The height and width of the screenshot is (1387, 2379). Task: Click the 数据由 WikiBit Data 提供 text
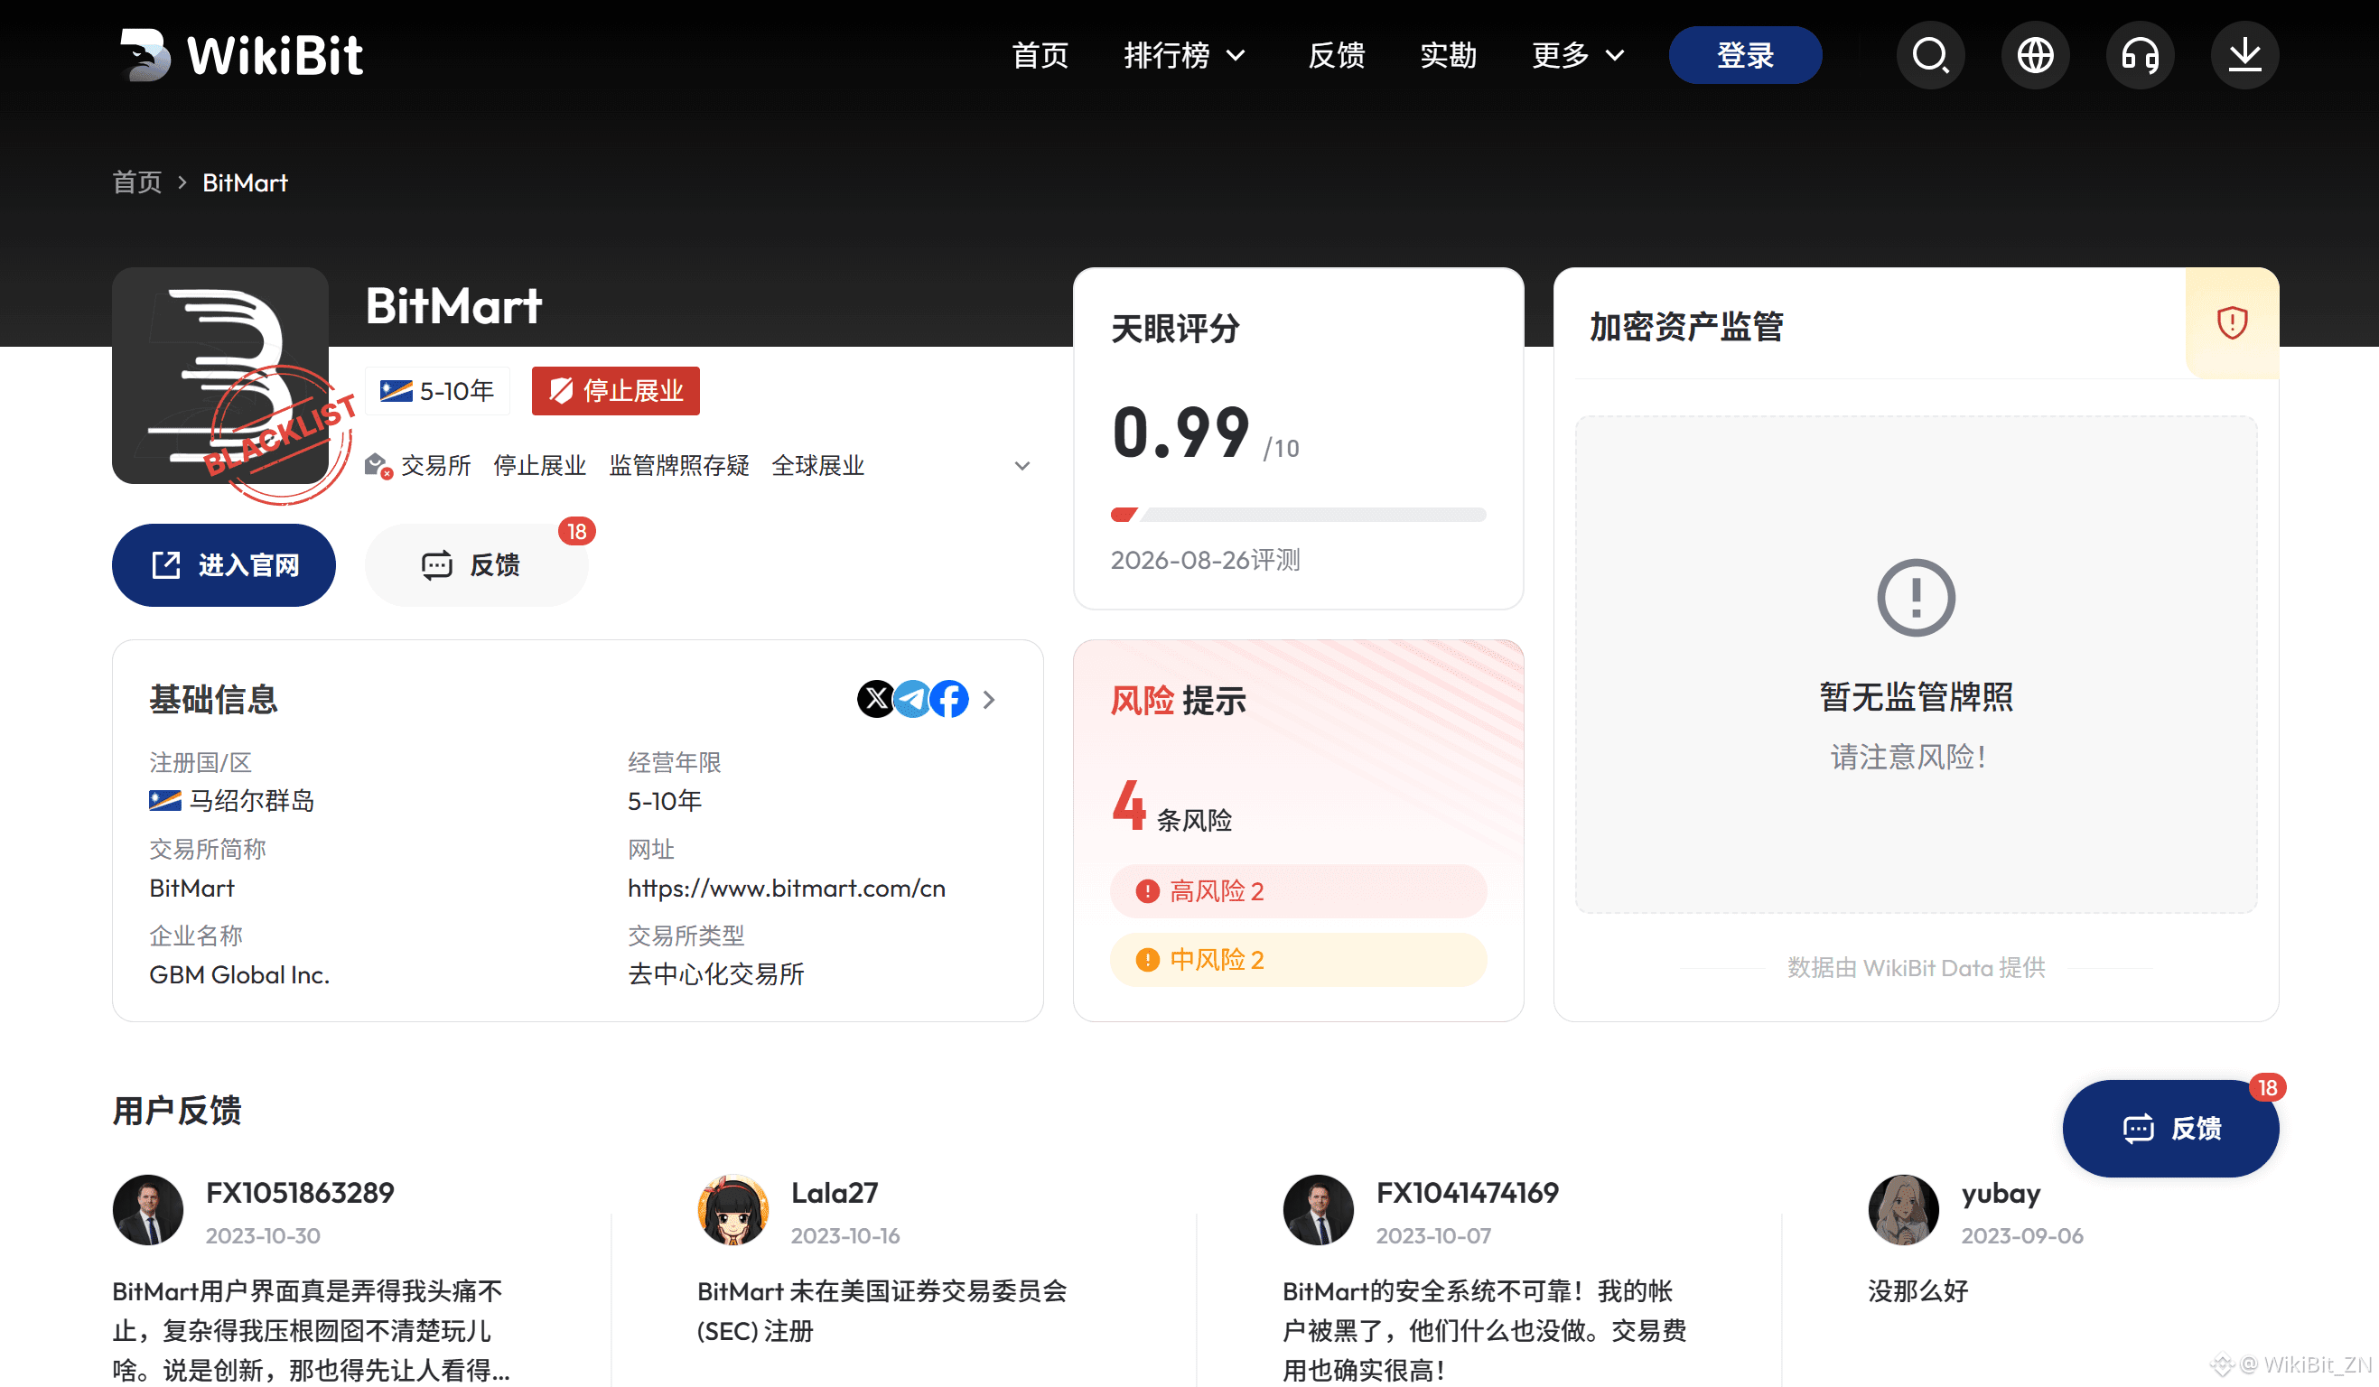coord(1917,968)
